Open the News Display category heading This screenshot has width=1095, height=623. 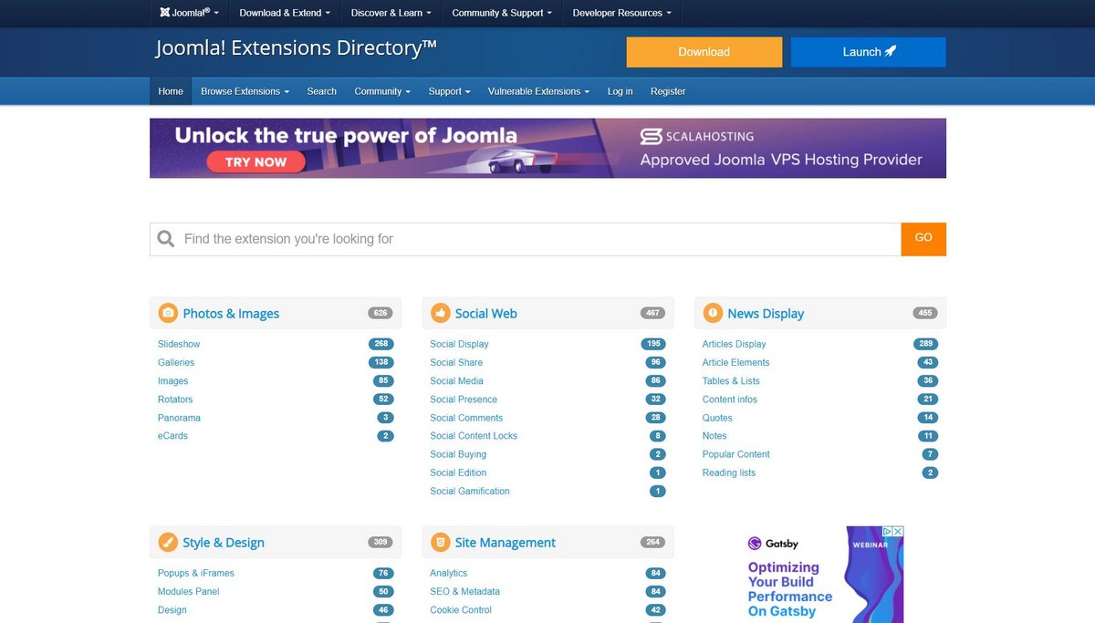point(766,313)
